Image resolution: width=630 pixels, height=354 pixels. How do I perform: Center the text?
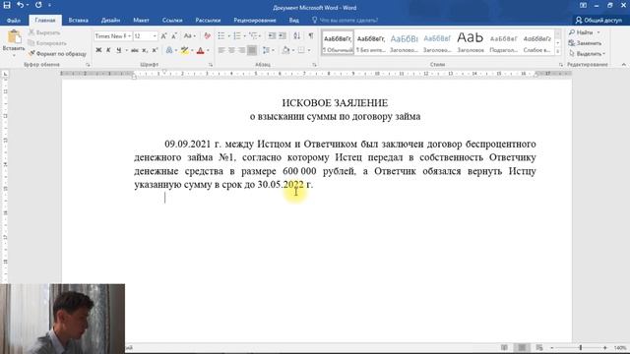pos(231,50)
